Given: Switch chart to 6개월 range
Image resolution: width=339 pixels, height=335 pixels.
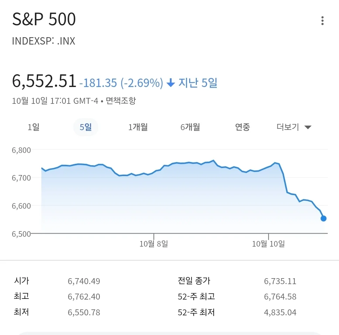Looking at the screenshot, I should point(190,127).
